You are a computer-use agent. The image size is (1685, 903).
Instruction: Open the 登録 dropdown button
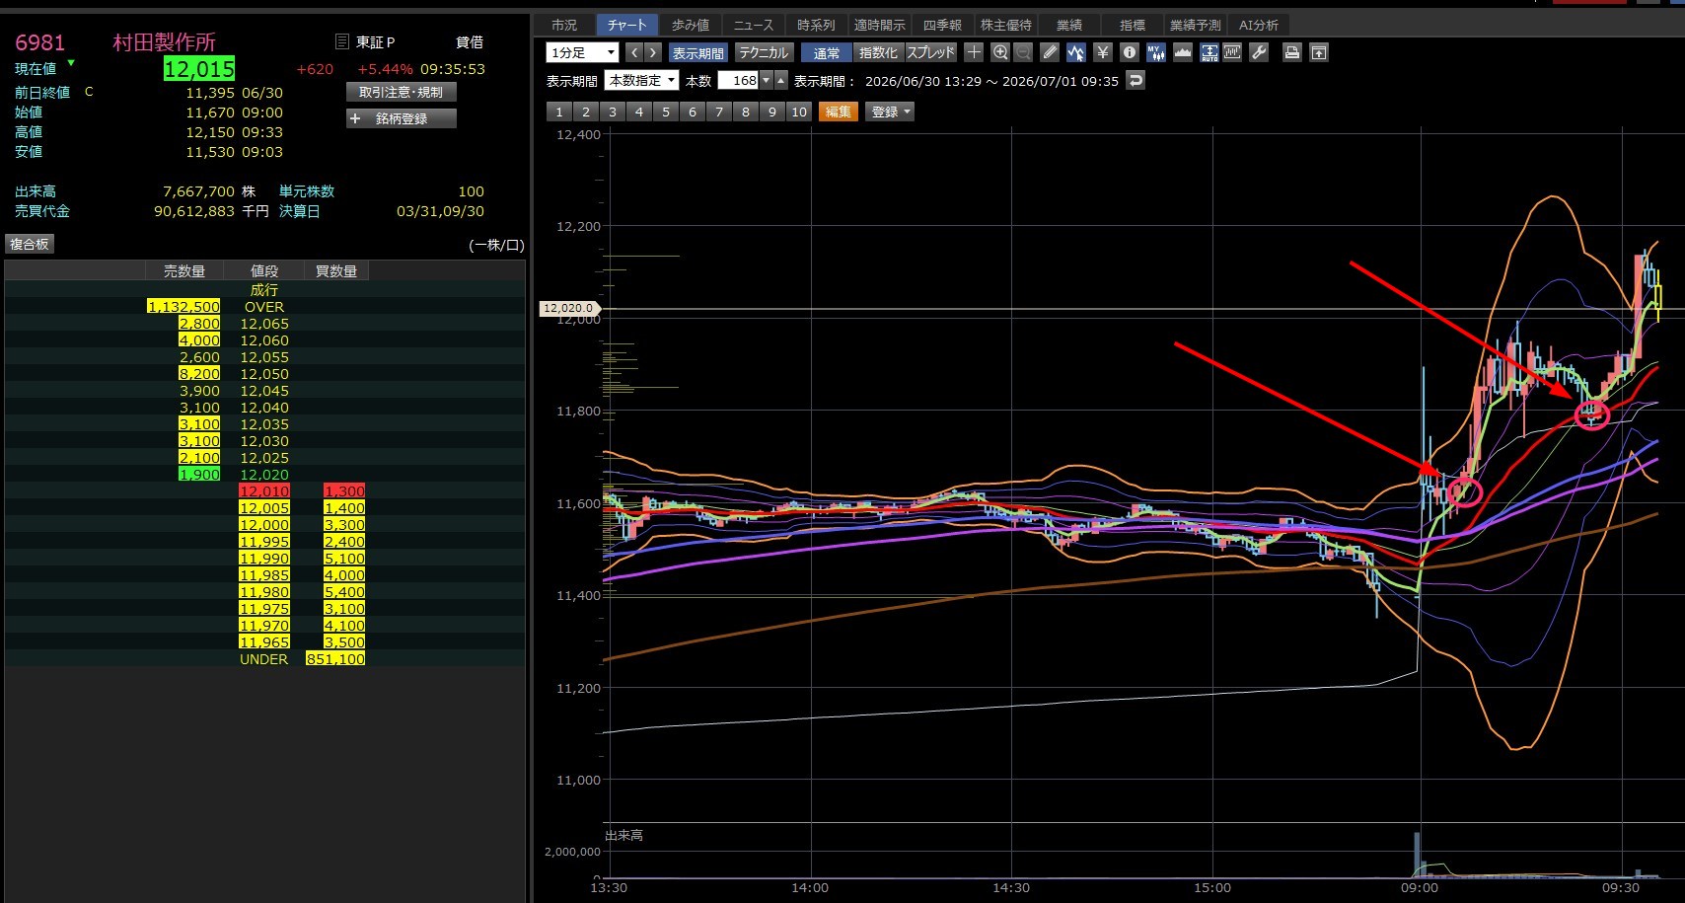click(x=890, y=112)
